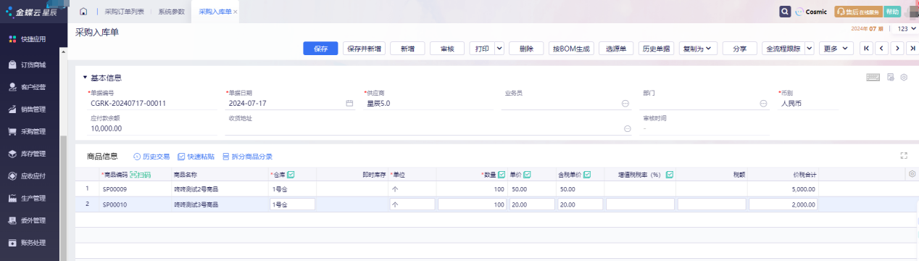Click the 分享 button

pos(740,48)
